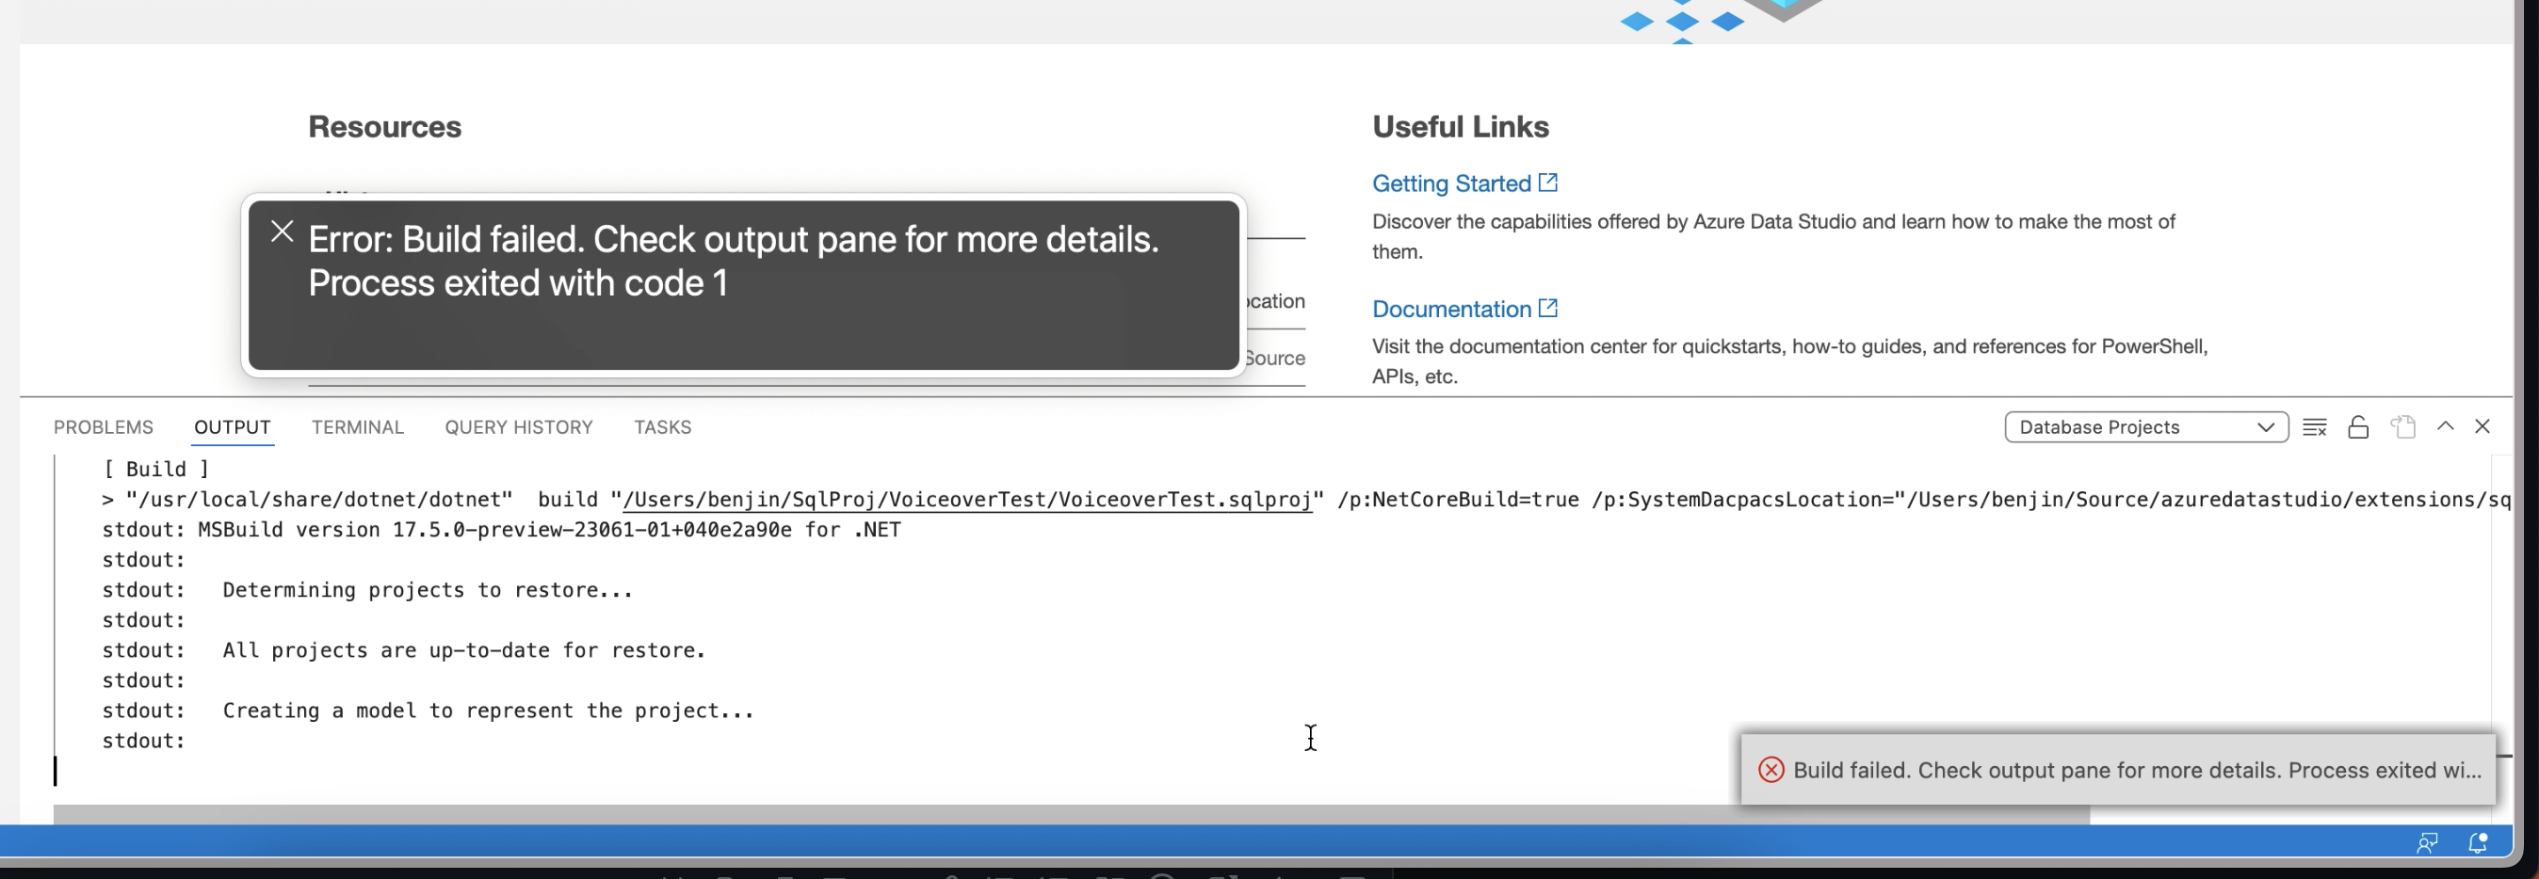The height and width of the screenshot is (879, 2539).
Task: Toggle the error icon on the failed build toast
Action: click(1771, 770)
